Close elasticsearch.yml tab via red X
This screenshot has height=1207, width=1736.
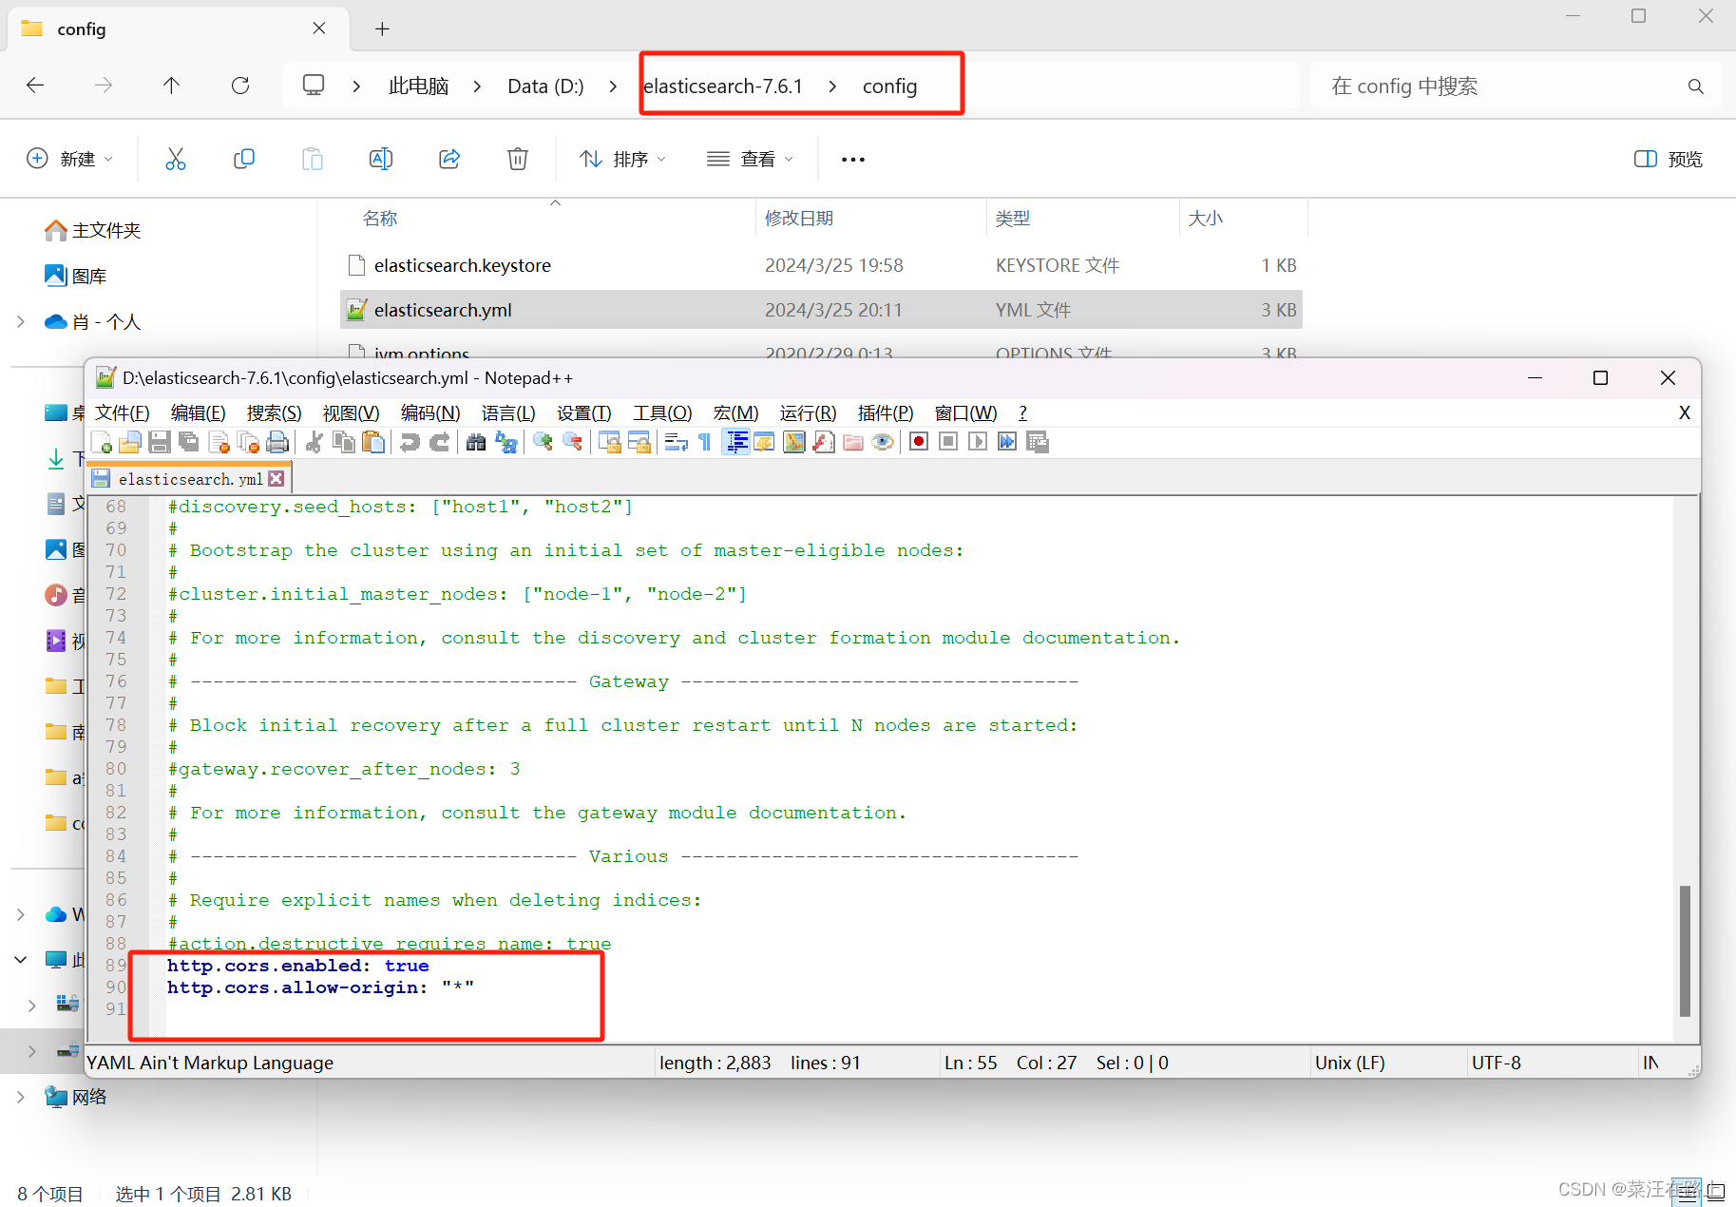click(277, 479)
